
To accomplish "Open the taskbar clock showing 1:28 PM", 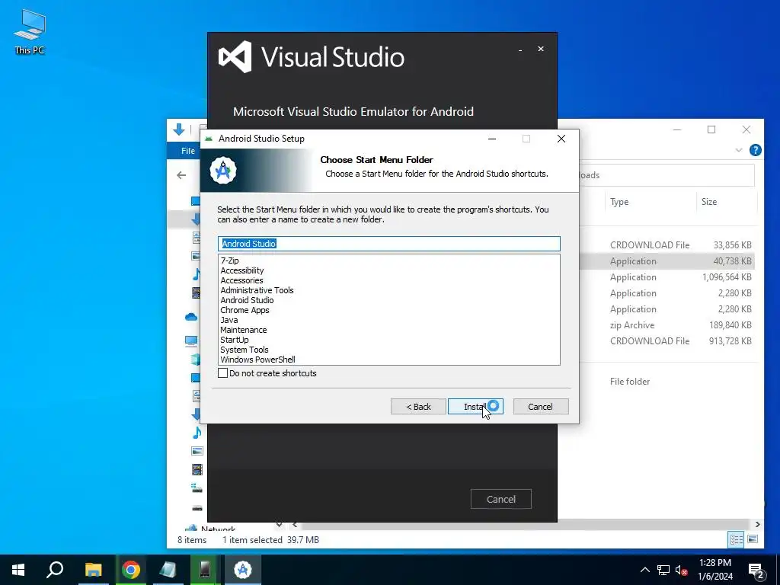I will 715,570.
